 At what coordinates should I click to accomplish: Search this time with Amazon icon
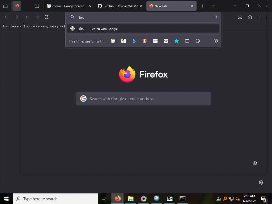[124, 41]
